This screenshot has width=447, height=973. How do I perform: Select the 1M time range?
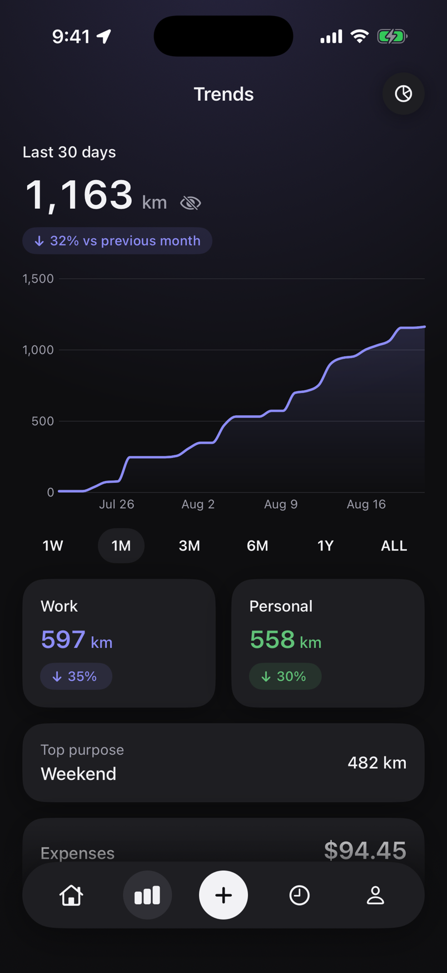click(x=121, y=546)
